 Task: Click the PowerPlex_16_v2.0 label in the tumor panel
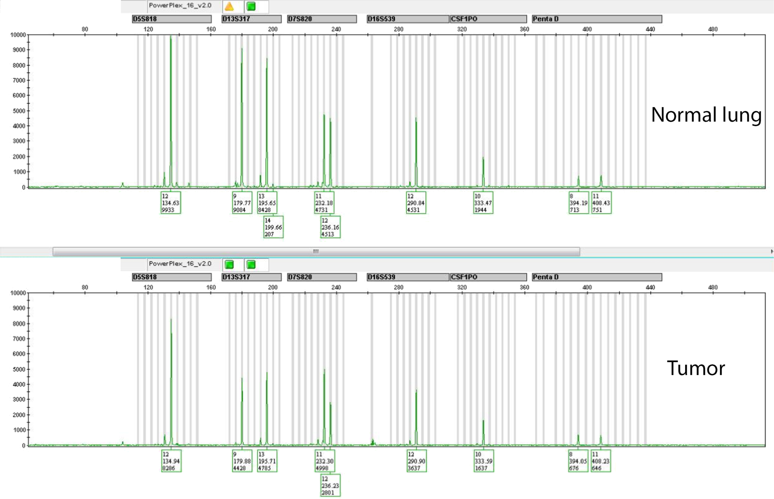click(x=180, y=264)
